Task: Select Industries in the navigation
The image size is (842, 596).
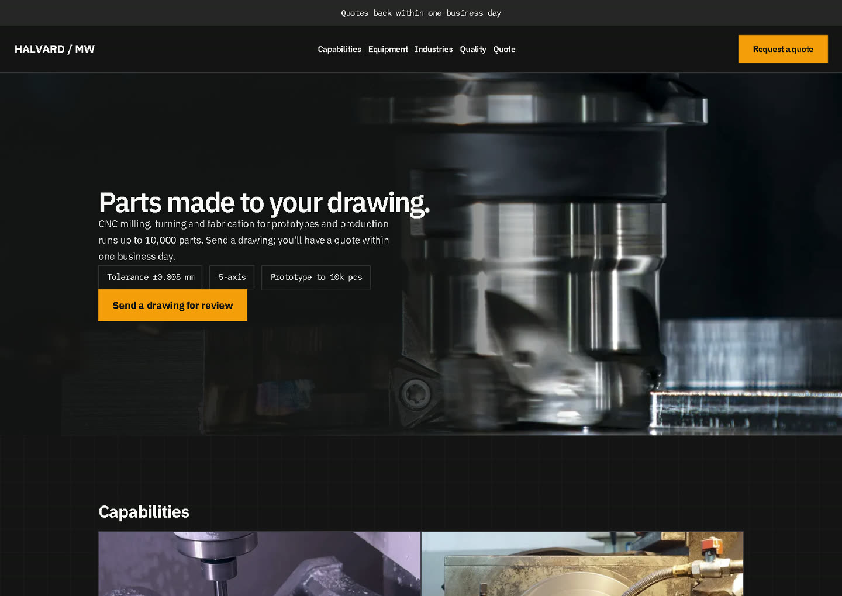Action: 433,49
